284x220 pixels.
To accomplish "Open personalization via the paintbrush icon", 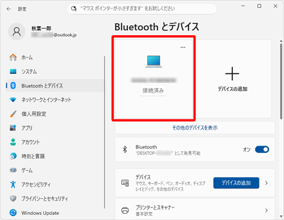I will (13, 114).
